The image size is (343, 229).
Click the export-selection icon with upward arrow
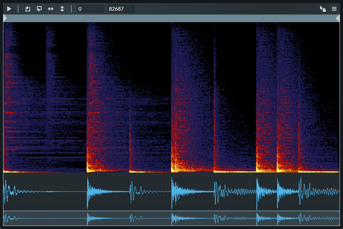click(x=27, y=9)
